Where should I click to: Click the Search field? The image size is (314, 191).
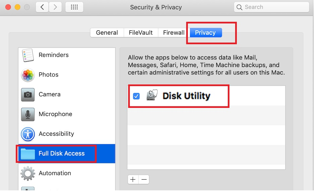271,7
